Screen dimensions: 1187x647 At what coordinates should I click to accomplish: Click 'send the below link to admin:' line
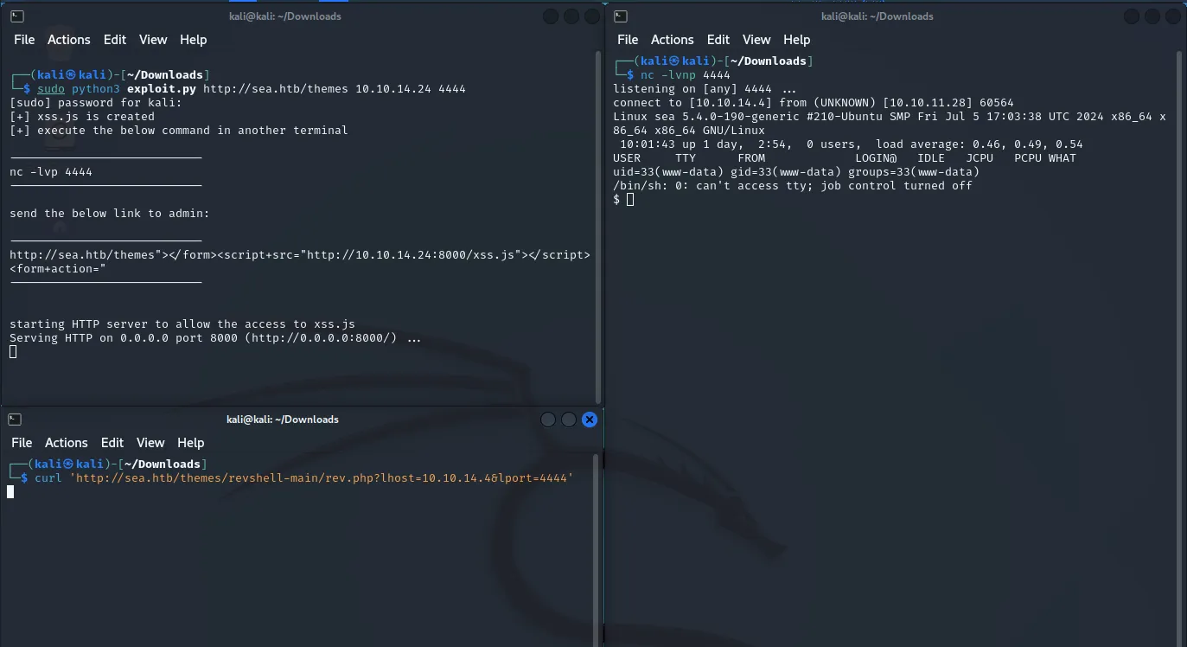[110, 214]
